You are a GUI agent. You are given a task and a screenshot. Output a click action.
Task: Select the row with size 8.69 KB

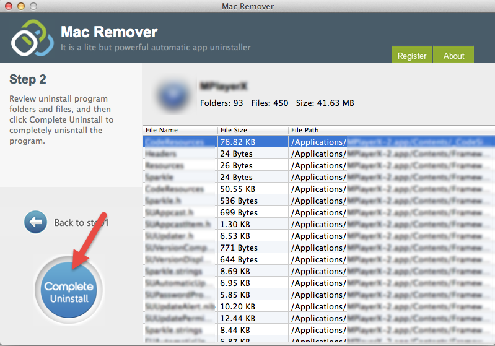(x=319, y=271)
